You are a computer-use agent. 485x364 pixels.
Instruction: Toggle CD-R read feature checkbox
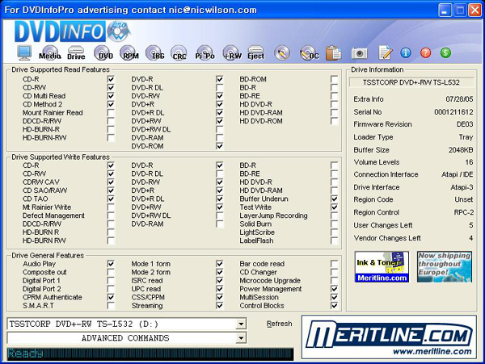[x=111, y=79]
